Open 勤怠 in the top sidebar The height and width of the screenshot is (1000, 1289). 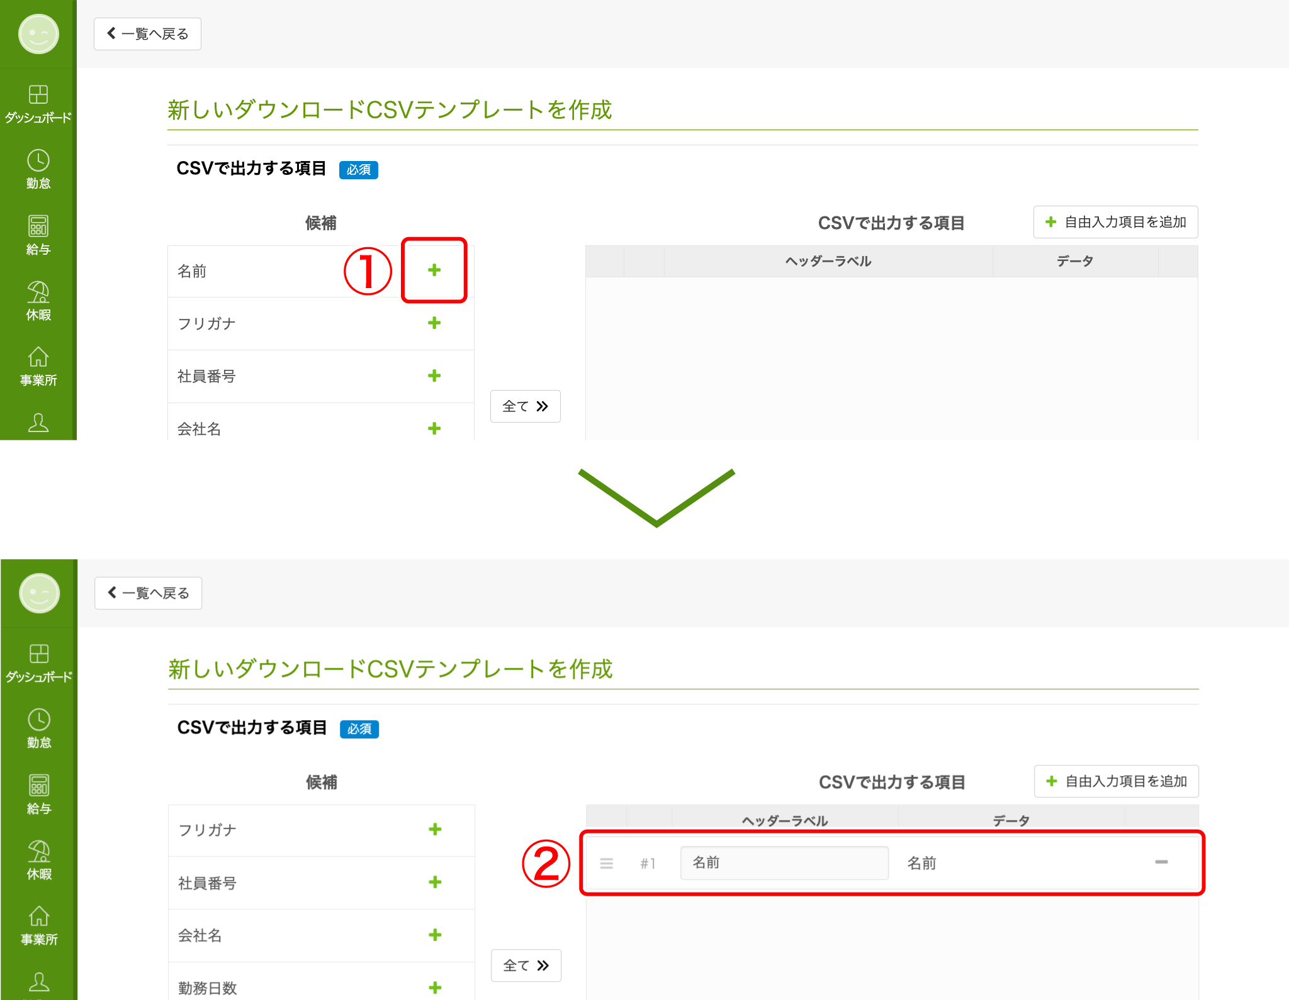coord(38,169)
